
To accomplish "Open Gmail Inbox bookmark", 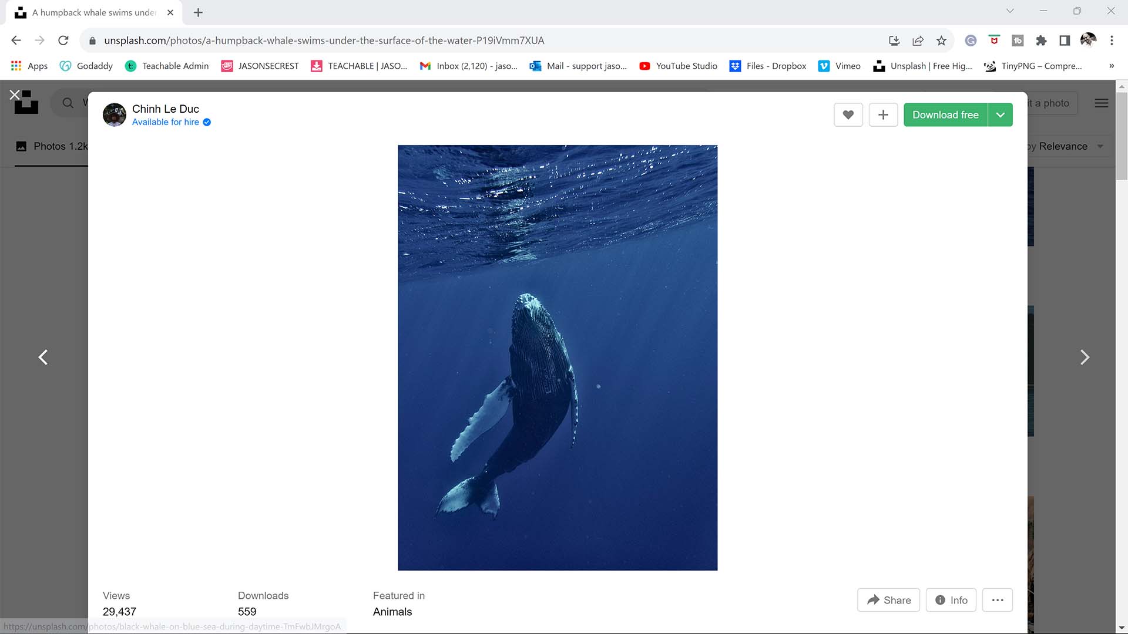I will 468,66.
